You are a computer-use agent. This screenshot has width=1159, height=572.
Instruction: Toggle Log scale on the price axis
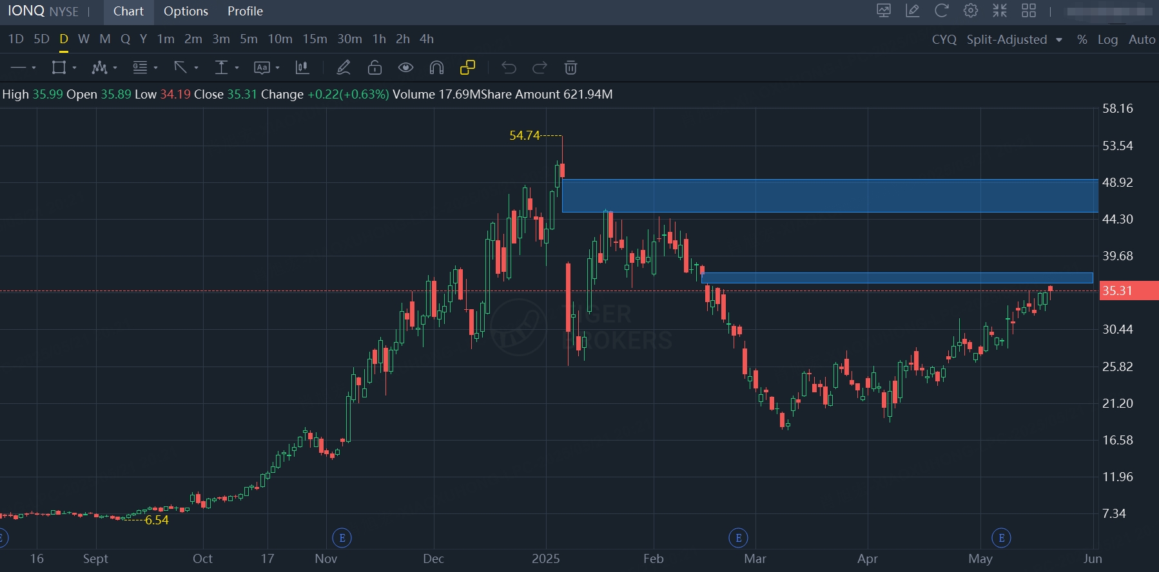pos(1107,39)
